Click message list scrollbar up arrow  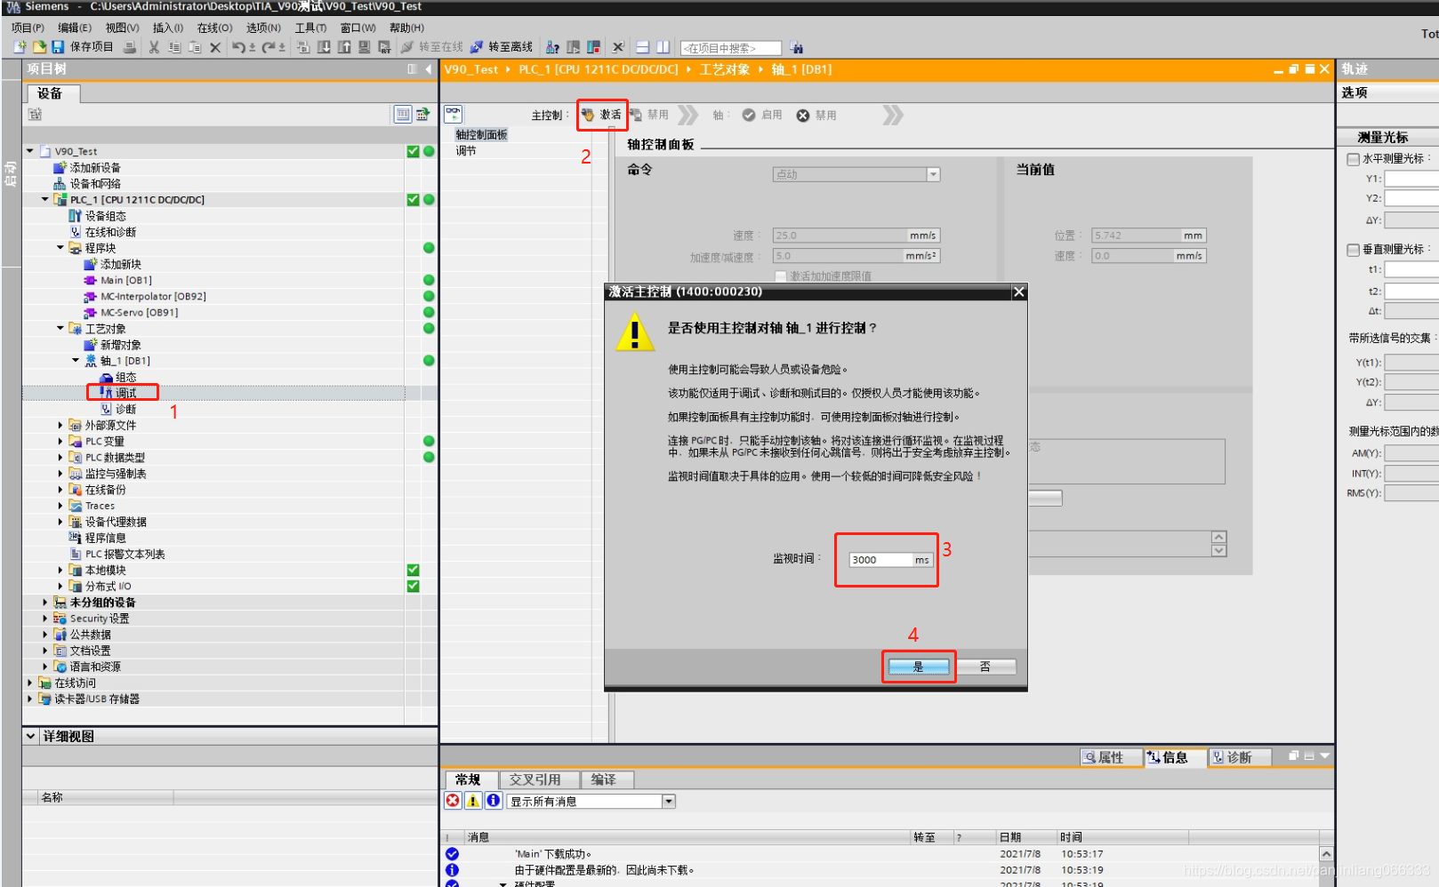point(1326,854)
